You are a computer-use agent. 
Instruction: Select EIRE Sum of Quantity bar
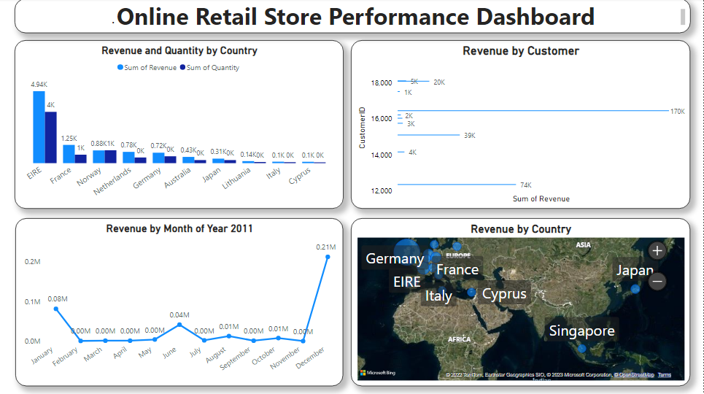pos(51,137)
